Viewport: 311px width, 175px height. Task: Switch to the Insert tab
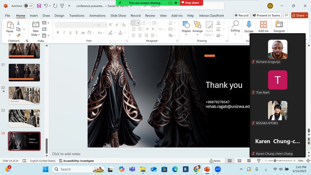click(34, 16)
